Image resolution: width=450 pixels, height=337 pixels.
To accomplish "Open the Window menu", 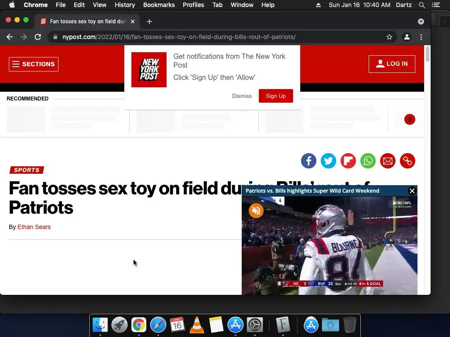I will [x=242, y=5].
